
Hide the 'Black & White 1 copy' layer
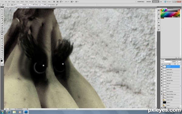coord(162,94)
